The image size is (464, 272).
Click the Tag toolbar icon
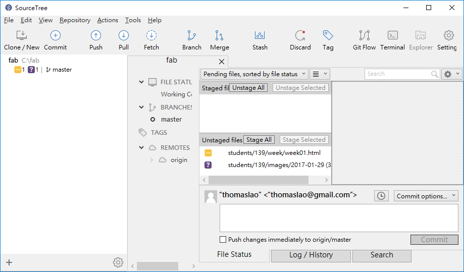pos(328,35)
